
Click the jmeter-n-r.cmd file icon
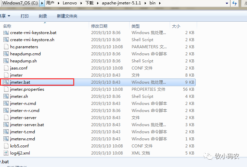tap(6, 111)
